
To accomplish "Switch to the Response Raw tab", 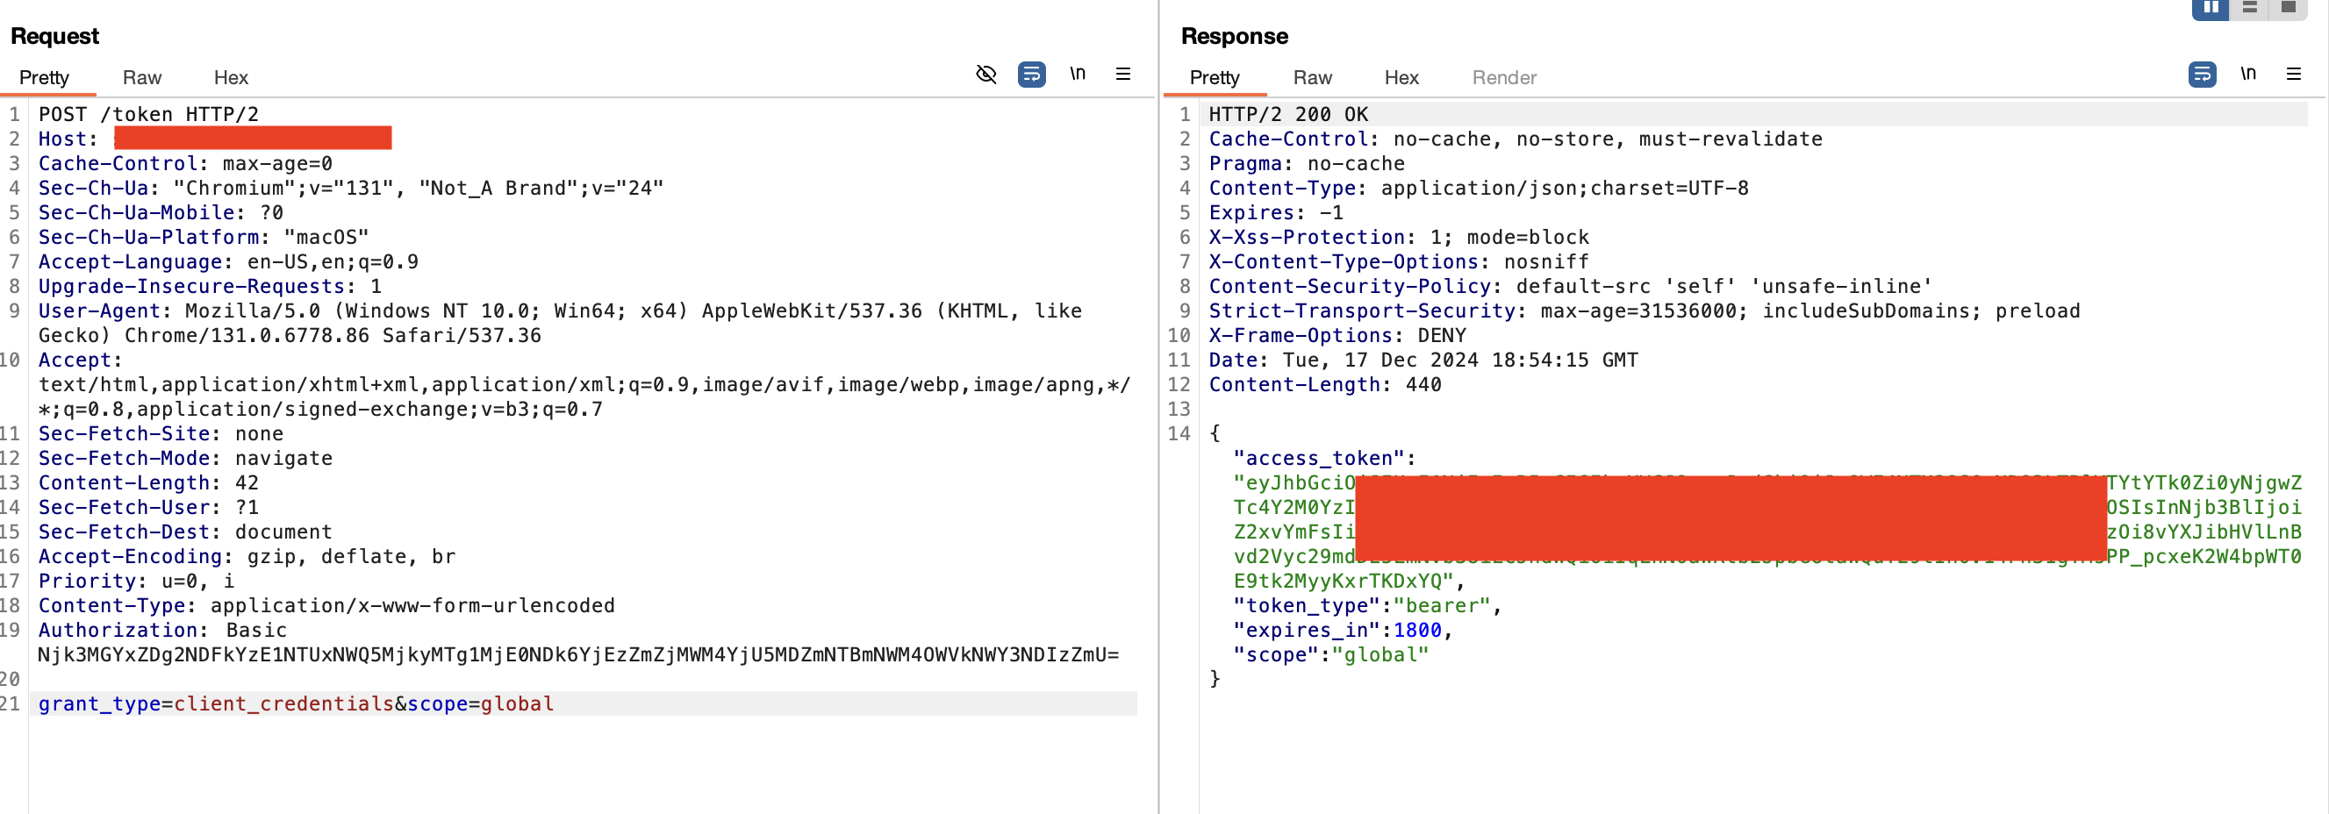I will (1313, 78).
